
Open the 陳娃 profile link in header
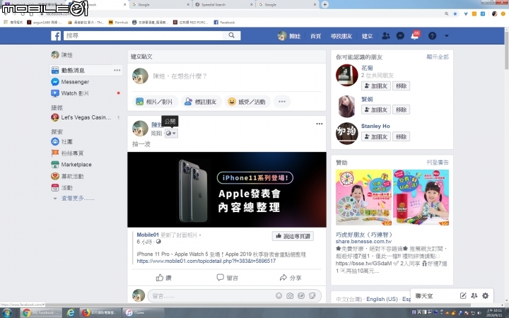point(289,36)
